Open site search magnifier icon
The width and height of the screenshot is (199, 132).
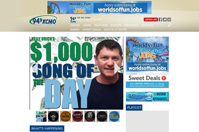(x=169, y=25)
